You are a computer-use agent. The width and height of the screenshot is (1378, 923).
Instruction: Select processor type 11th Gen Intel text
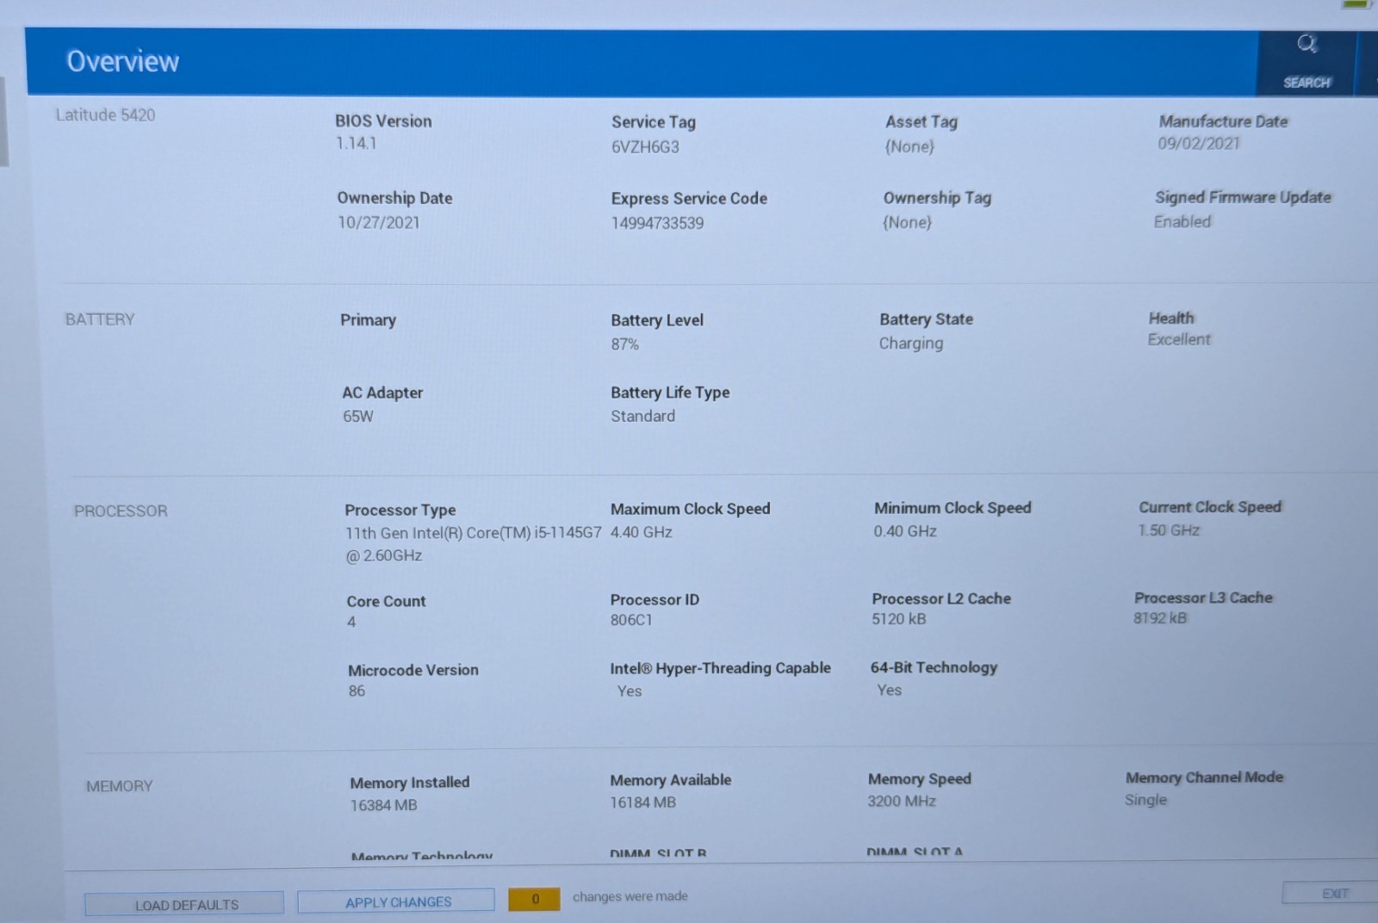click(473, 544)
